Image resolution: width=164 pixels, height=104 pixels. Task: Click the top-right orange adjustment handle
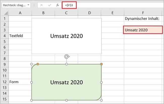[x=101, y=64]
